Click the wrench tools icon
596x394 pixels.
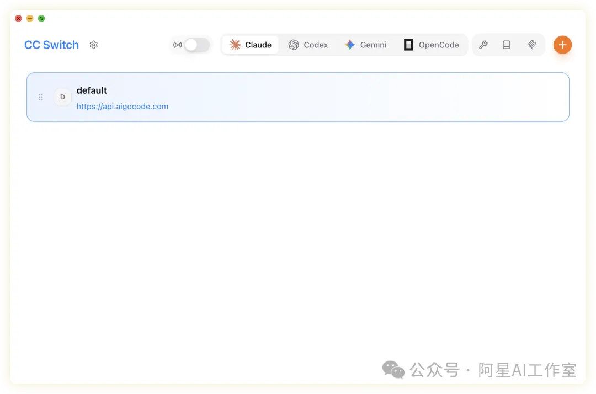483,45
